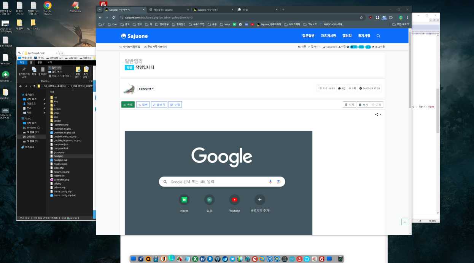Screen dimensions: 474x263
Task: Click the Naver bookmark icon in bookmarks bar
Action: tap(234, 24)
